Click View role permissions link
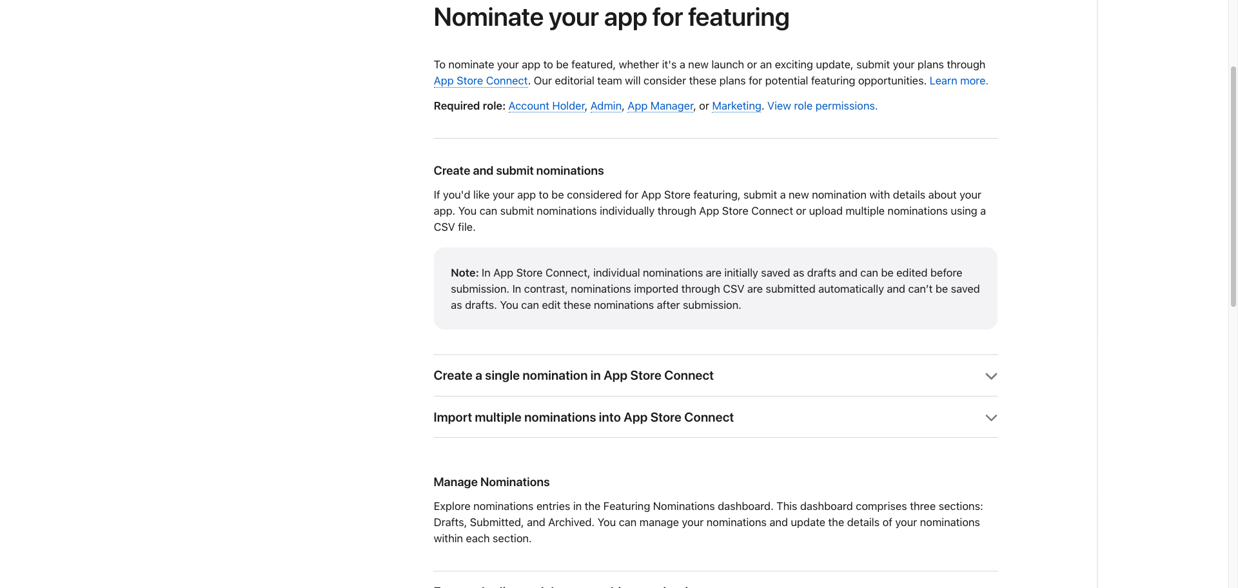The height and width of the screenshot is (588, 1238). pos(822,106)
